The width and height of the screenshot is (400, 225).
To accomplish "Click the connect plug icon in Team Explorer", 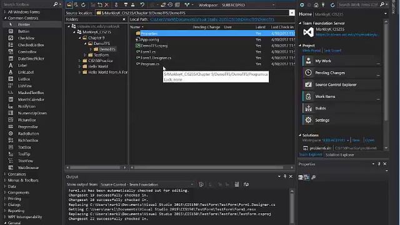I will [323, 5].
